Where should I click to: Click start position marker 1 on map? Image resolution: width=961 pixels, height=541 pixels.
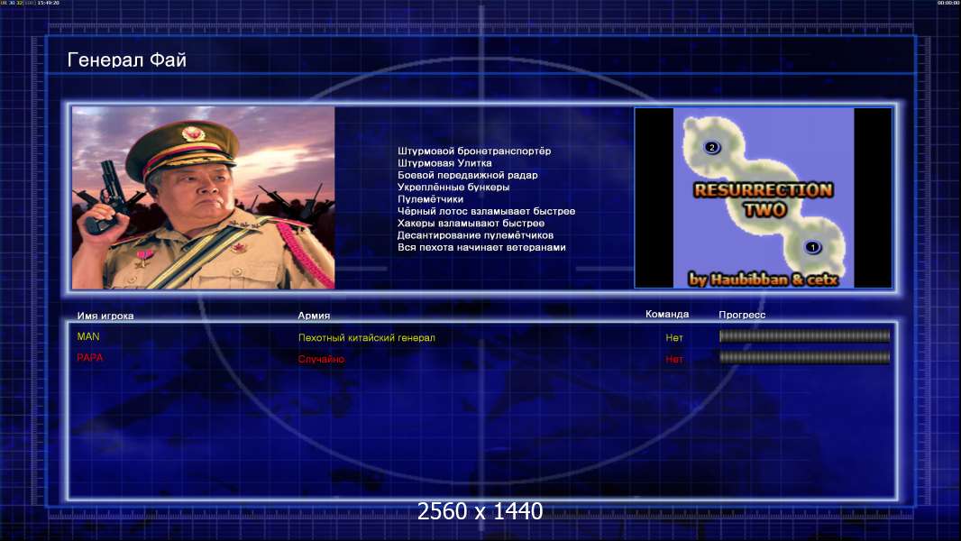point(812,248)
